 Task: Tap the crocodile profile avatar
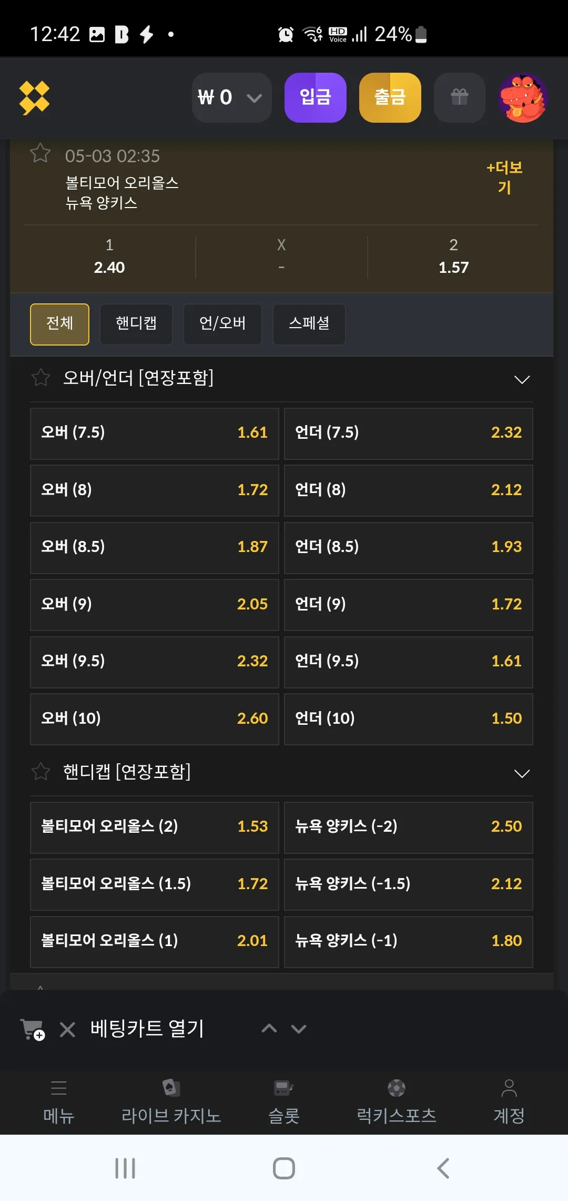pyautogui.click(x=523, y=98)
